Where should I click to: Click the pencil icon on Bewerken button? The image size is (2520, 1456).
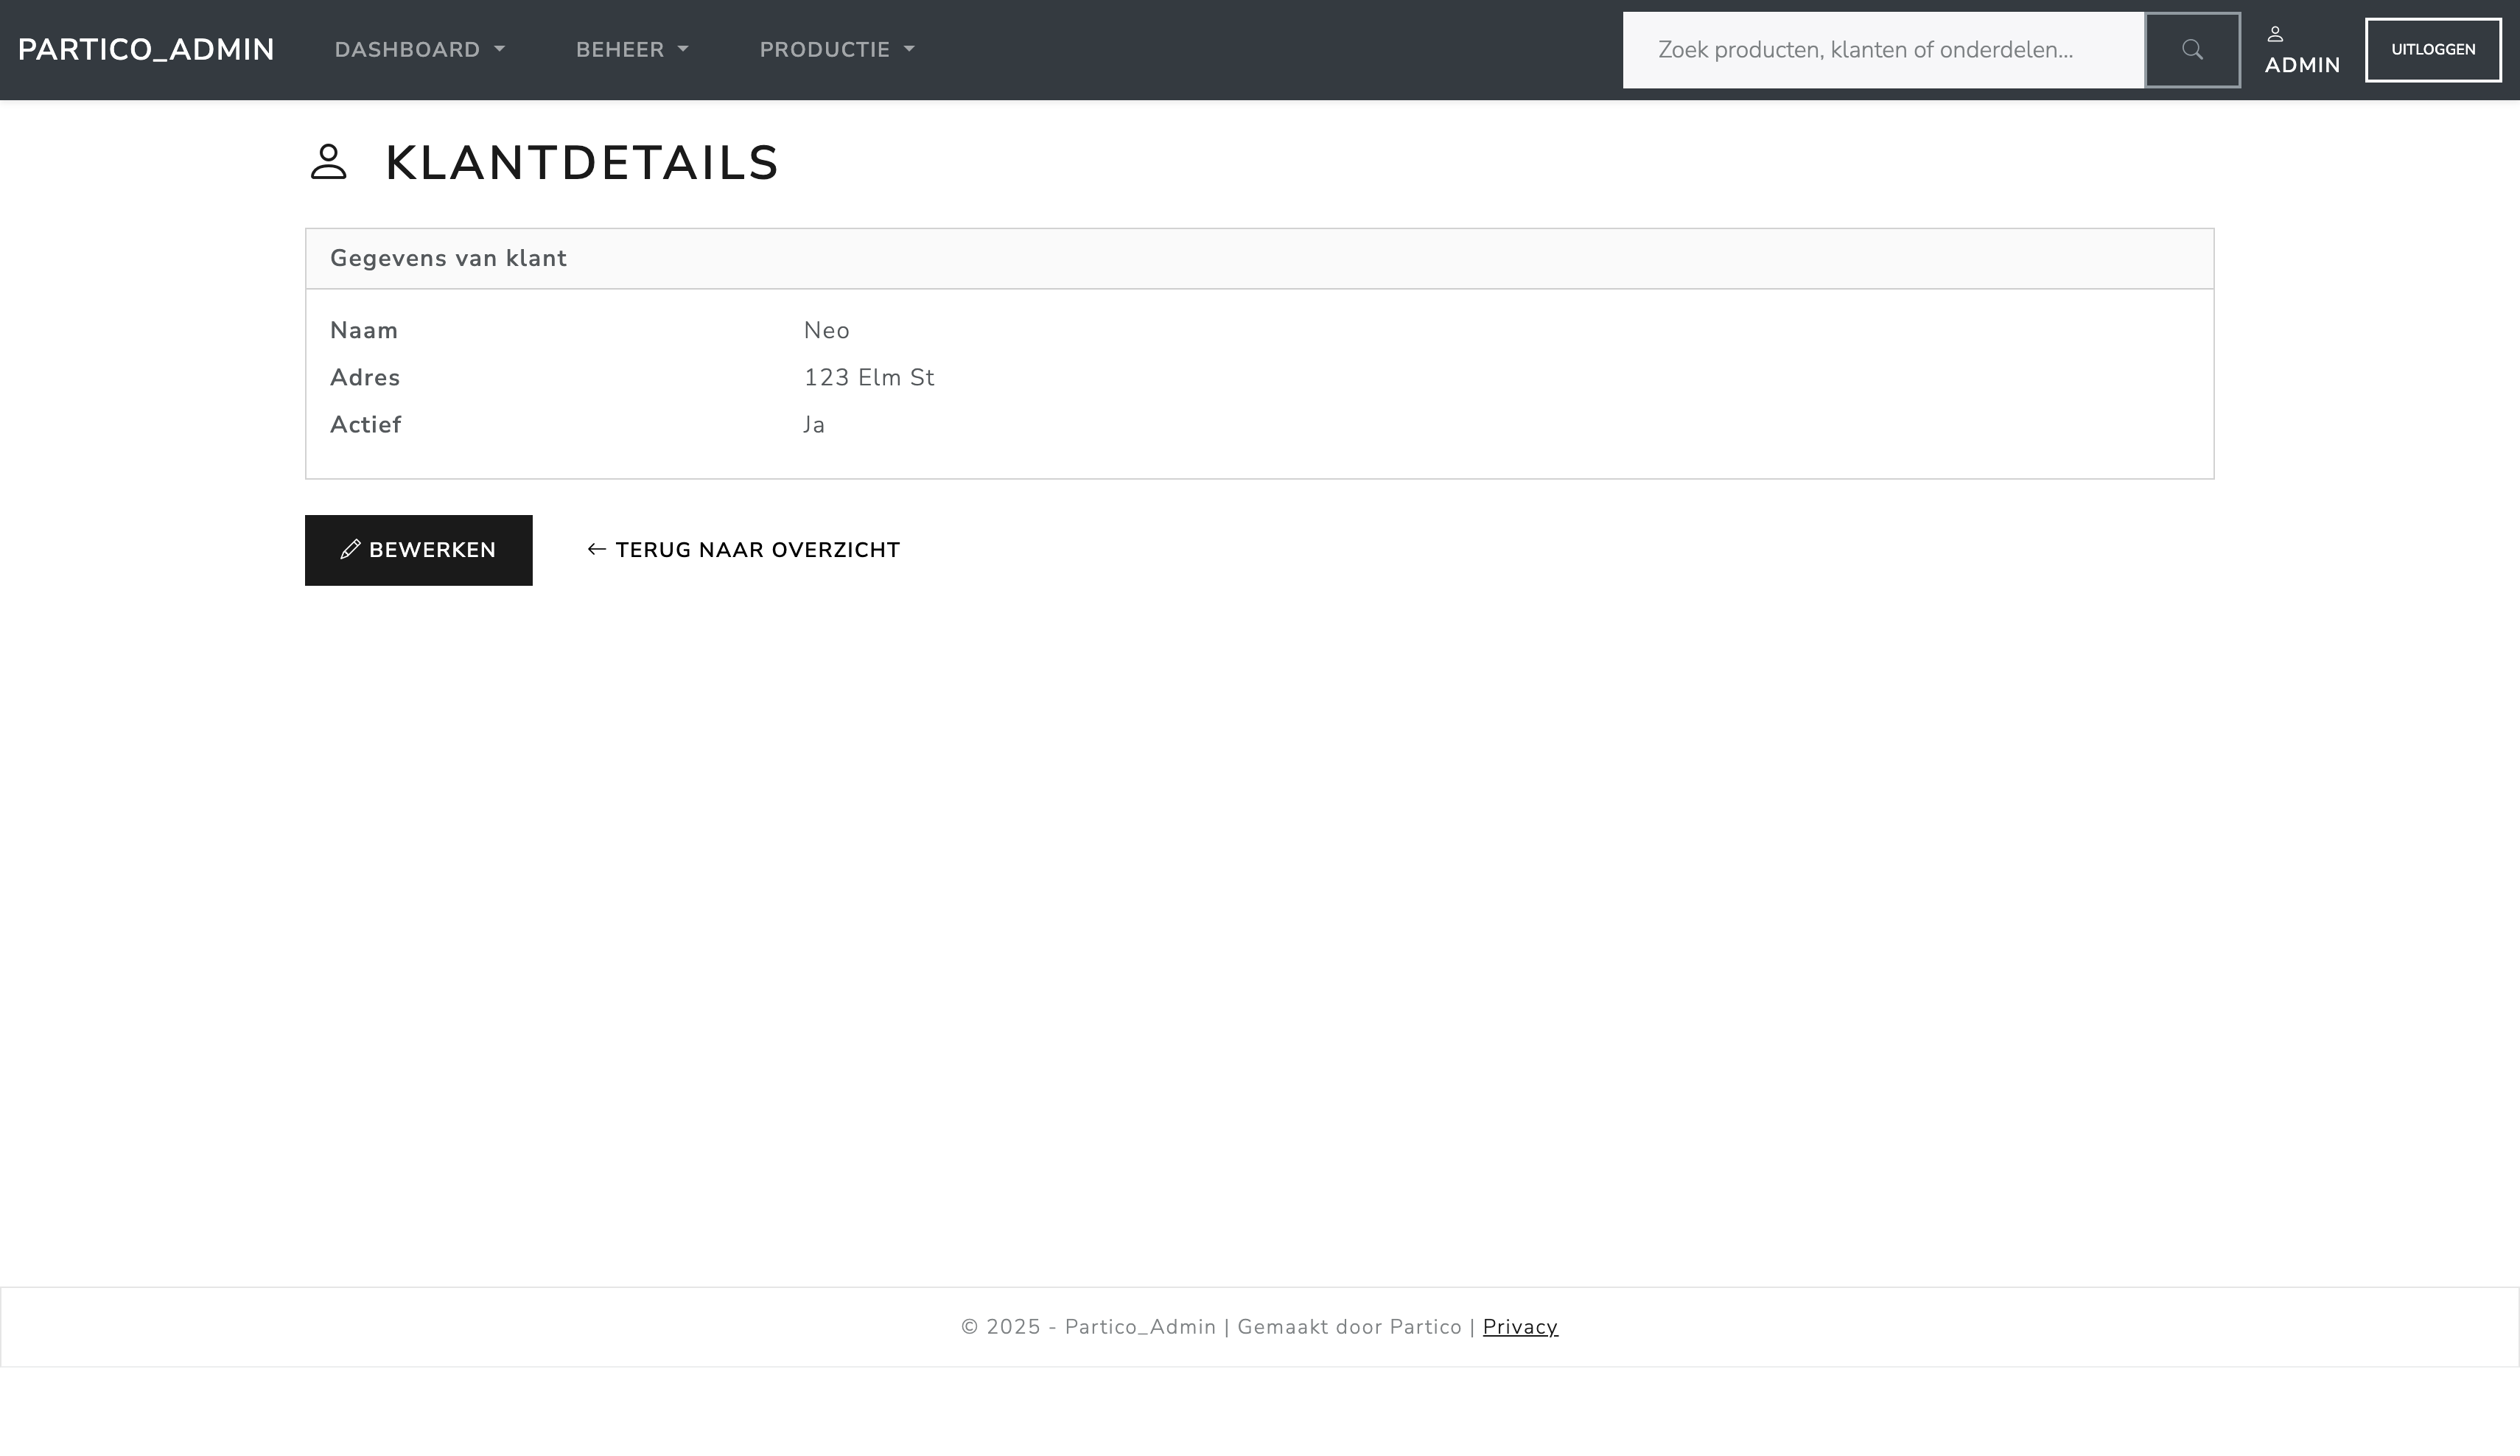(x=350, y=550)
